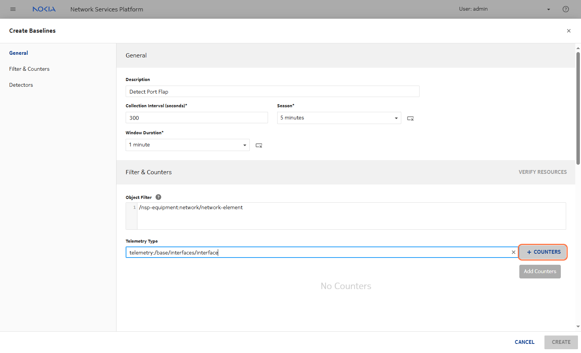581x353 pixels.
Task: Open the help question mark icon
Action: pos(565,9)
